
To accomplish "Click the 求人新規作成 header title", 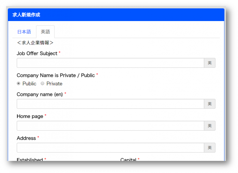I will (x=26, y=15).
